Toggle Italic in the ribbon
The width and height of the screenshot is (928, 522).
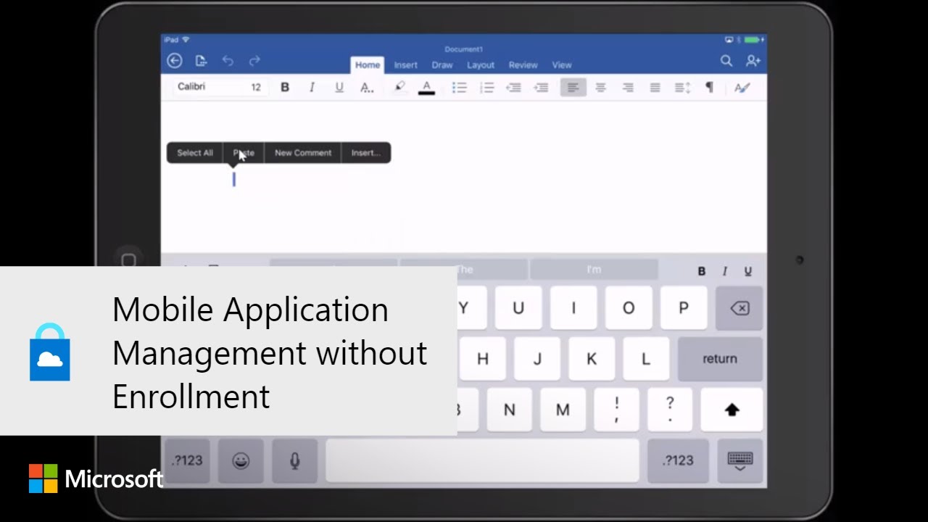(312, 88)
